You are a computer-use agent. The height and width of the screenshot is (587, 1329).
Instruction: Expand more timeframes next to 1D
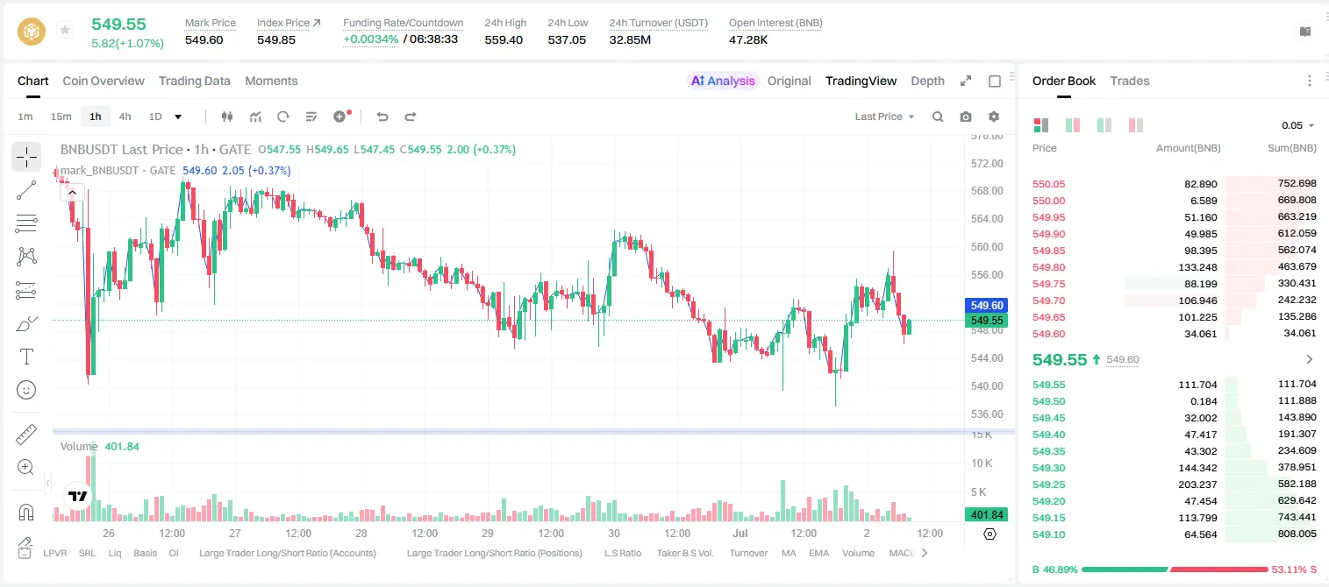pos(178,117)
